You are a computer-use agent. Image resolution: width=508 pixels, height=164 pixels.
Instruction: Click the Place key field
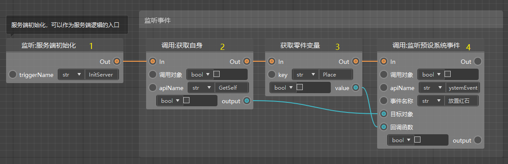tap(336, 74)
